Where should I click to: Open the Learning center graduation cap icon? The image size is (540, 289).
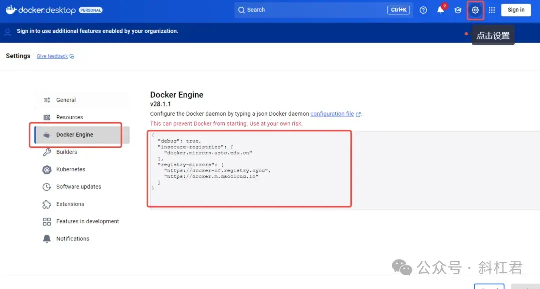point(458,10)
